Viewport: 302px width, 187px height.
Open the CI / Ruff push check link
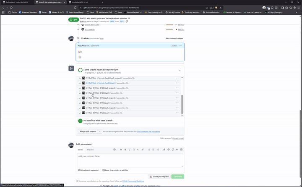point(101,83)
